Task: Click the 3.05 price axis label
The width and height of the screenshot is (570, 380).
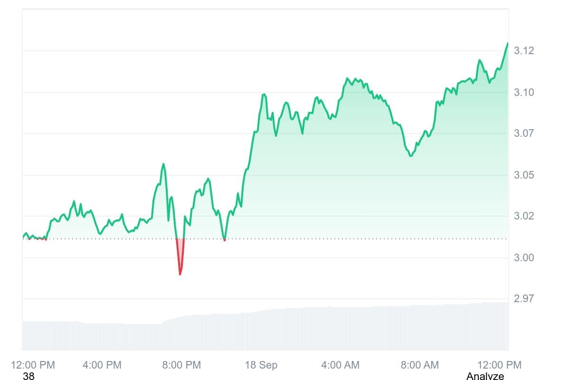Action: coord(524,175)
